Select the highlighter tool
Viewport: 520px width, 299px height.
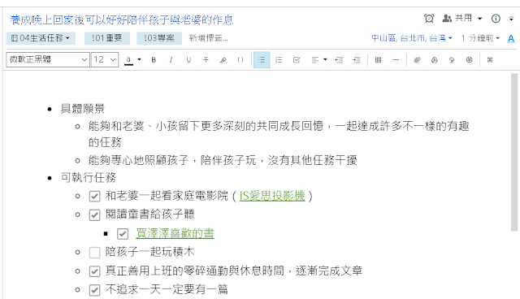pos(223,60)
